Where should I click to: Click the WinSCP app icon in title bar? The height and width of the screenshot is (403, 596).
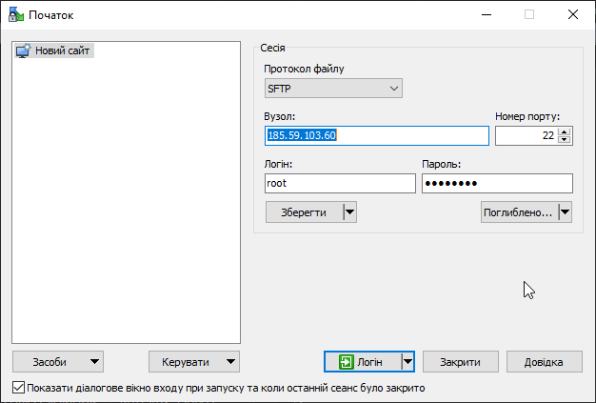(x=16, y=14)
